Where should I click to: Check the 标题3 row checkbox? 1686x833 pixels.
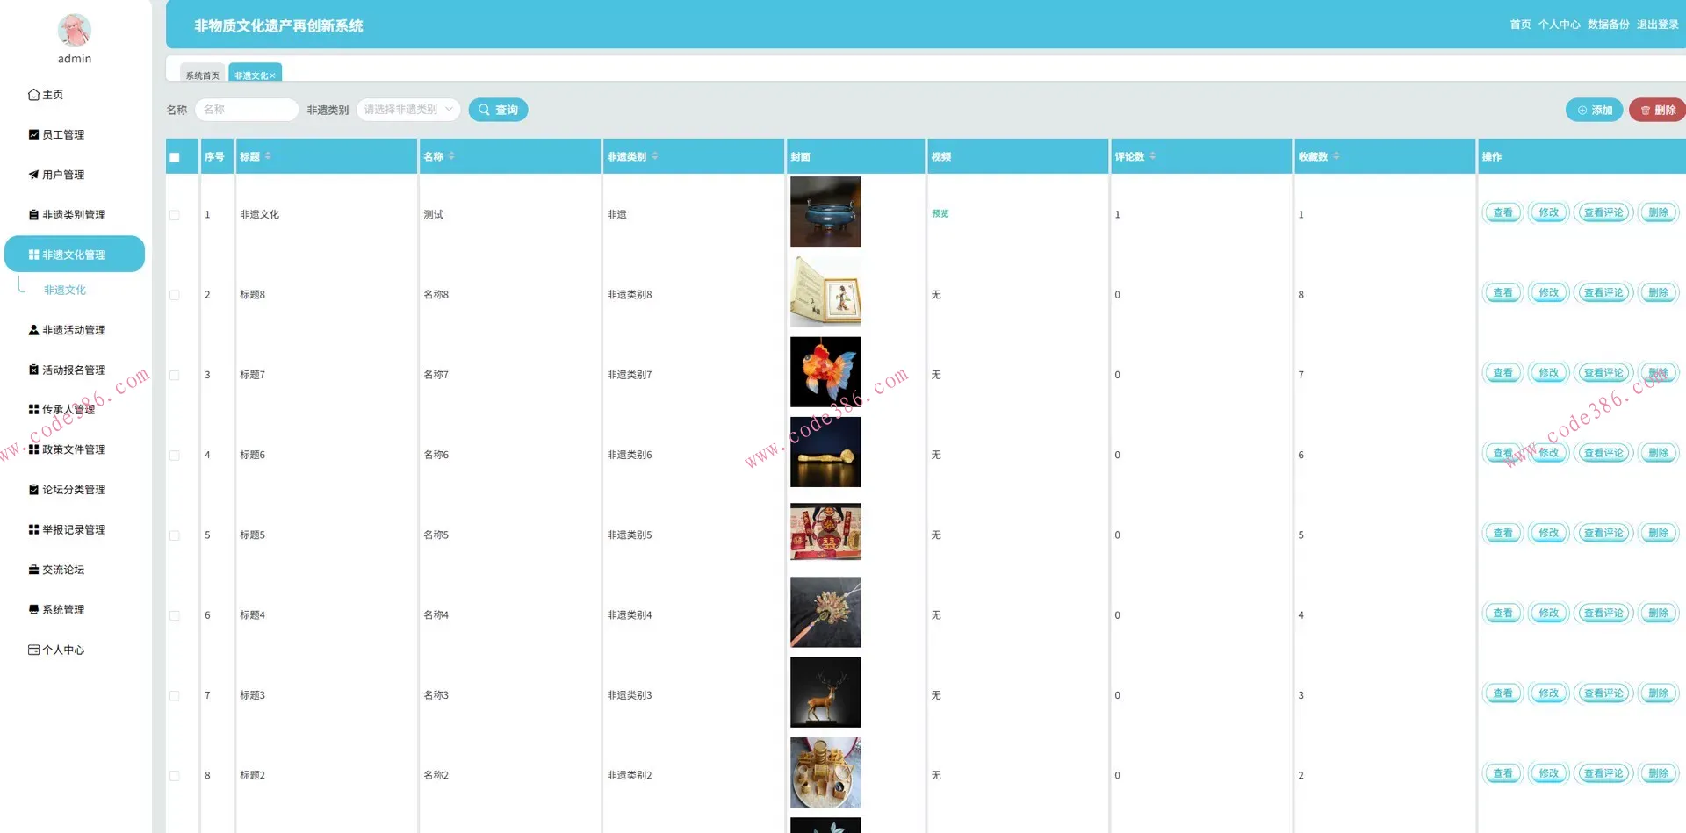[x=175, y=696]
